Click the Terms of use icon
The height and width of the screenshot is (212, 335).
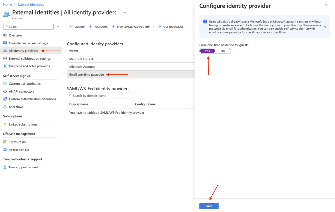(5, 142)
